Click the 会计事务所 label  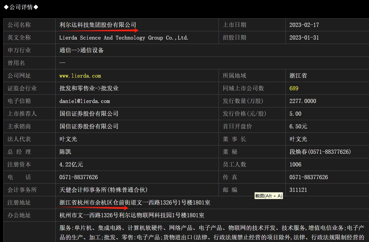pos(22,190)
